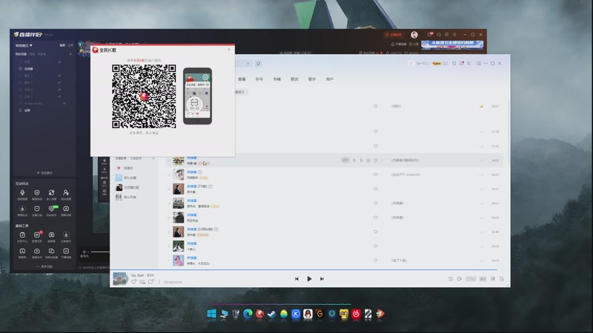593x333 pixels.
Task: Skip to the next track
Action: coord(322,279)
